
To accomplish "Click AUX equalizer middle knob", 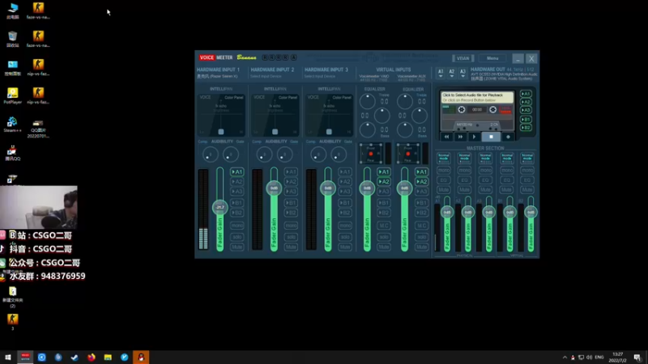I will [x=420, y=116].
